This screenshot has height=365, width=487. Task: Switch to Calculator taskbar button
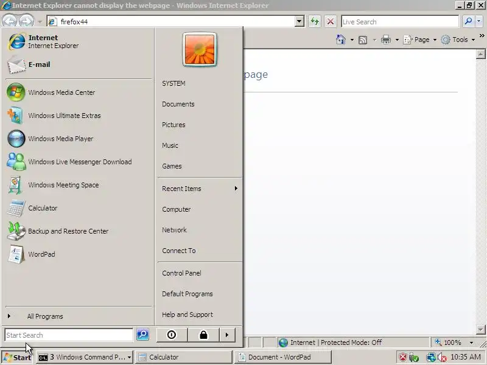pyautogui.click(x=184, y=357)
